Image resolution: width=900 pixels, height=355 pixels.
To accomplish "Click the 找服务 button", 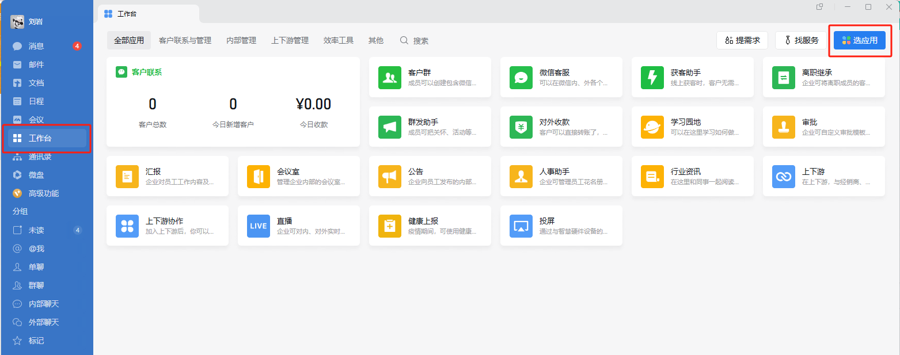I will pyautogui.click(x=801, y=40).
